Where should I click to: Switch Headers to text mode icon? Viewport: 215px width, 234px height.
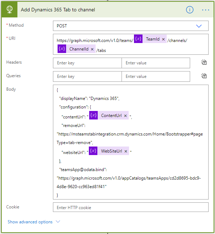click(x=204, y=63)
